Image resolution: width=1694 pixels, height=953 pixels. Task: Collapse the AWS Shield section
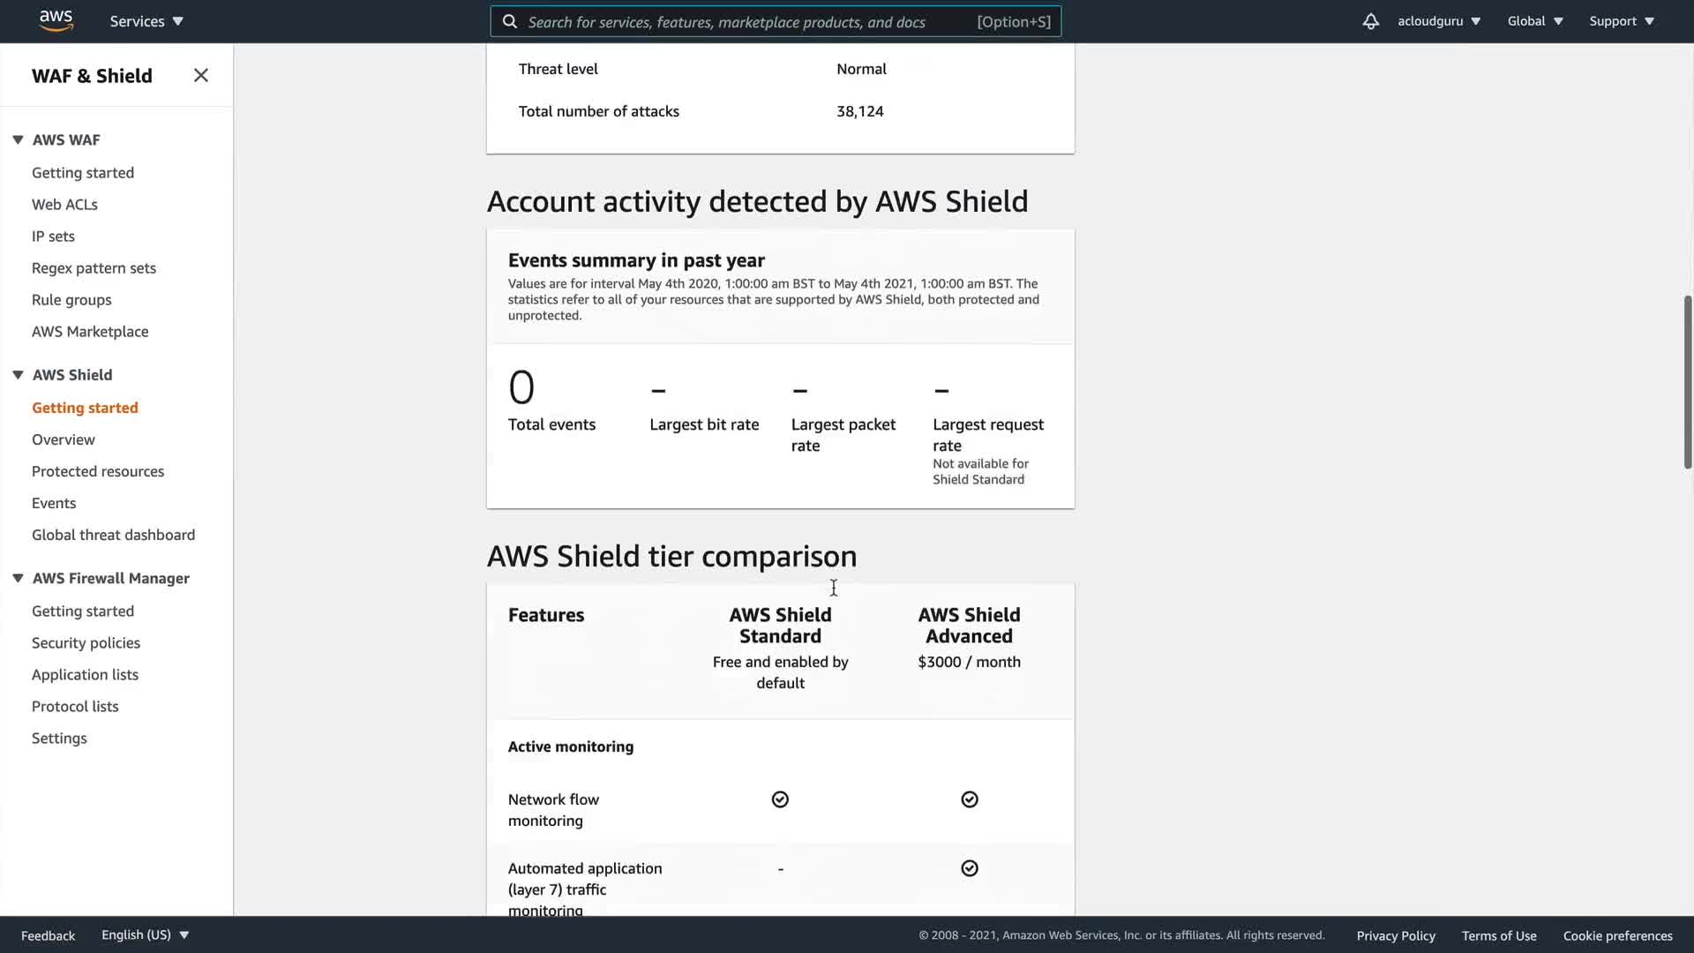coord(18,375)
